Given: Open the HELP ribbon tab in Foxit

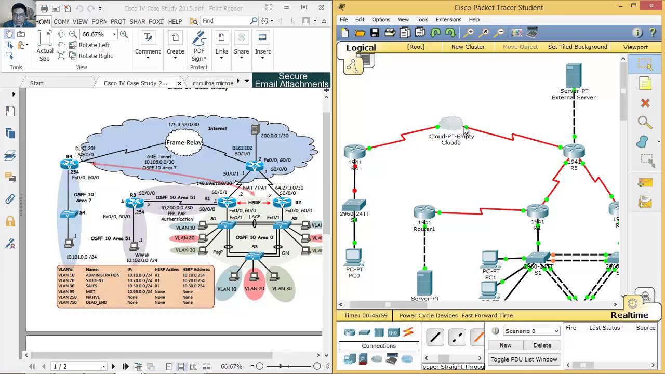Looking at the screenshot, I should 175,21.
